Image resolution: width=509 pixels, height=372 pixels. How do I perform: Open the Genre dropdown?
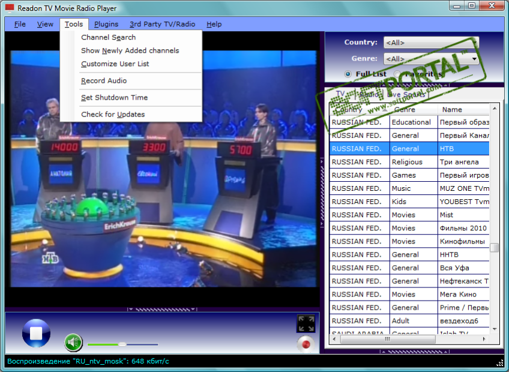474,59
